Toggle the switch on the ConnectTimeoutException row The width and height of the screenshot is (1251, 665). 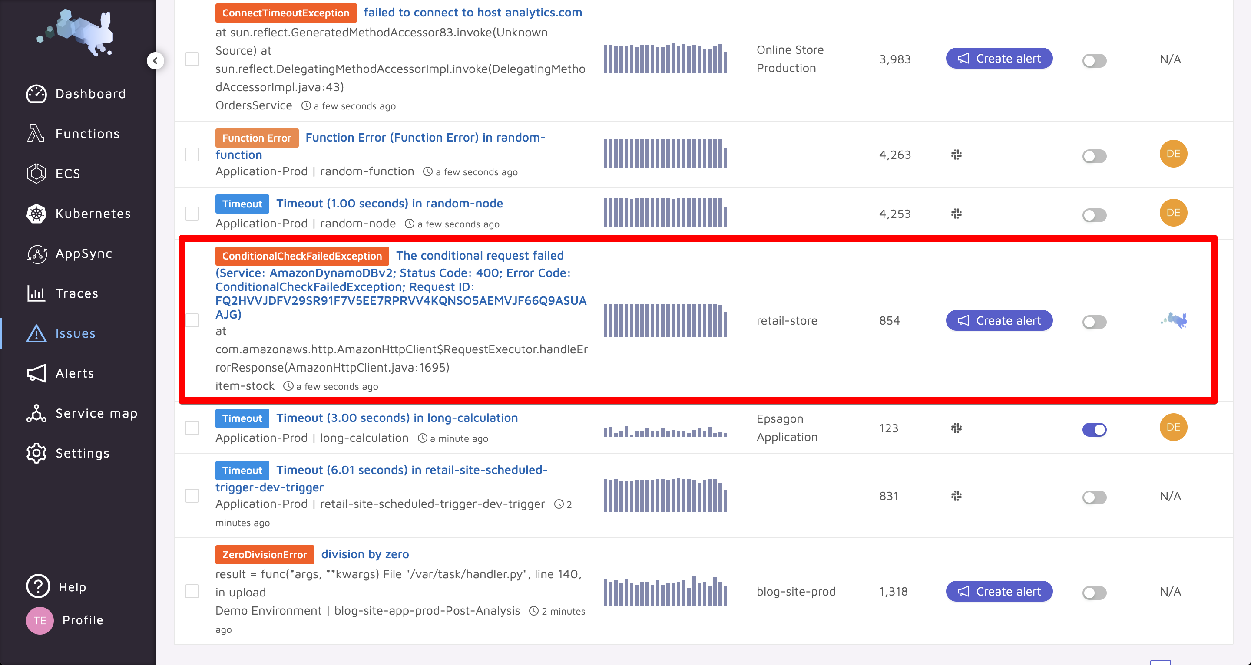tap(1095, 61)
